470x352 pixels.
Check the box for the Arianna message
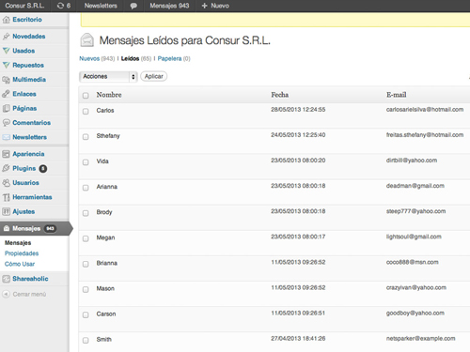pyautogui.click(x=86, y=188)
